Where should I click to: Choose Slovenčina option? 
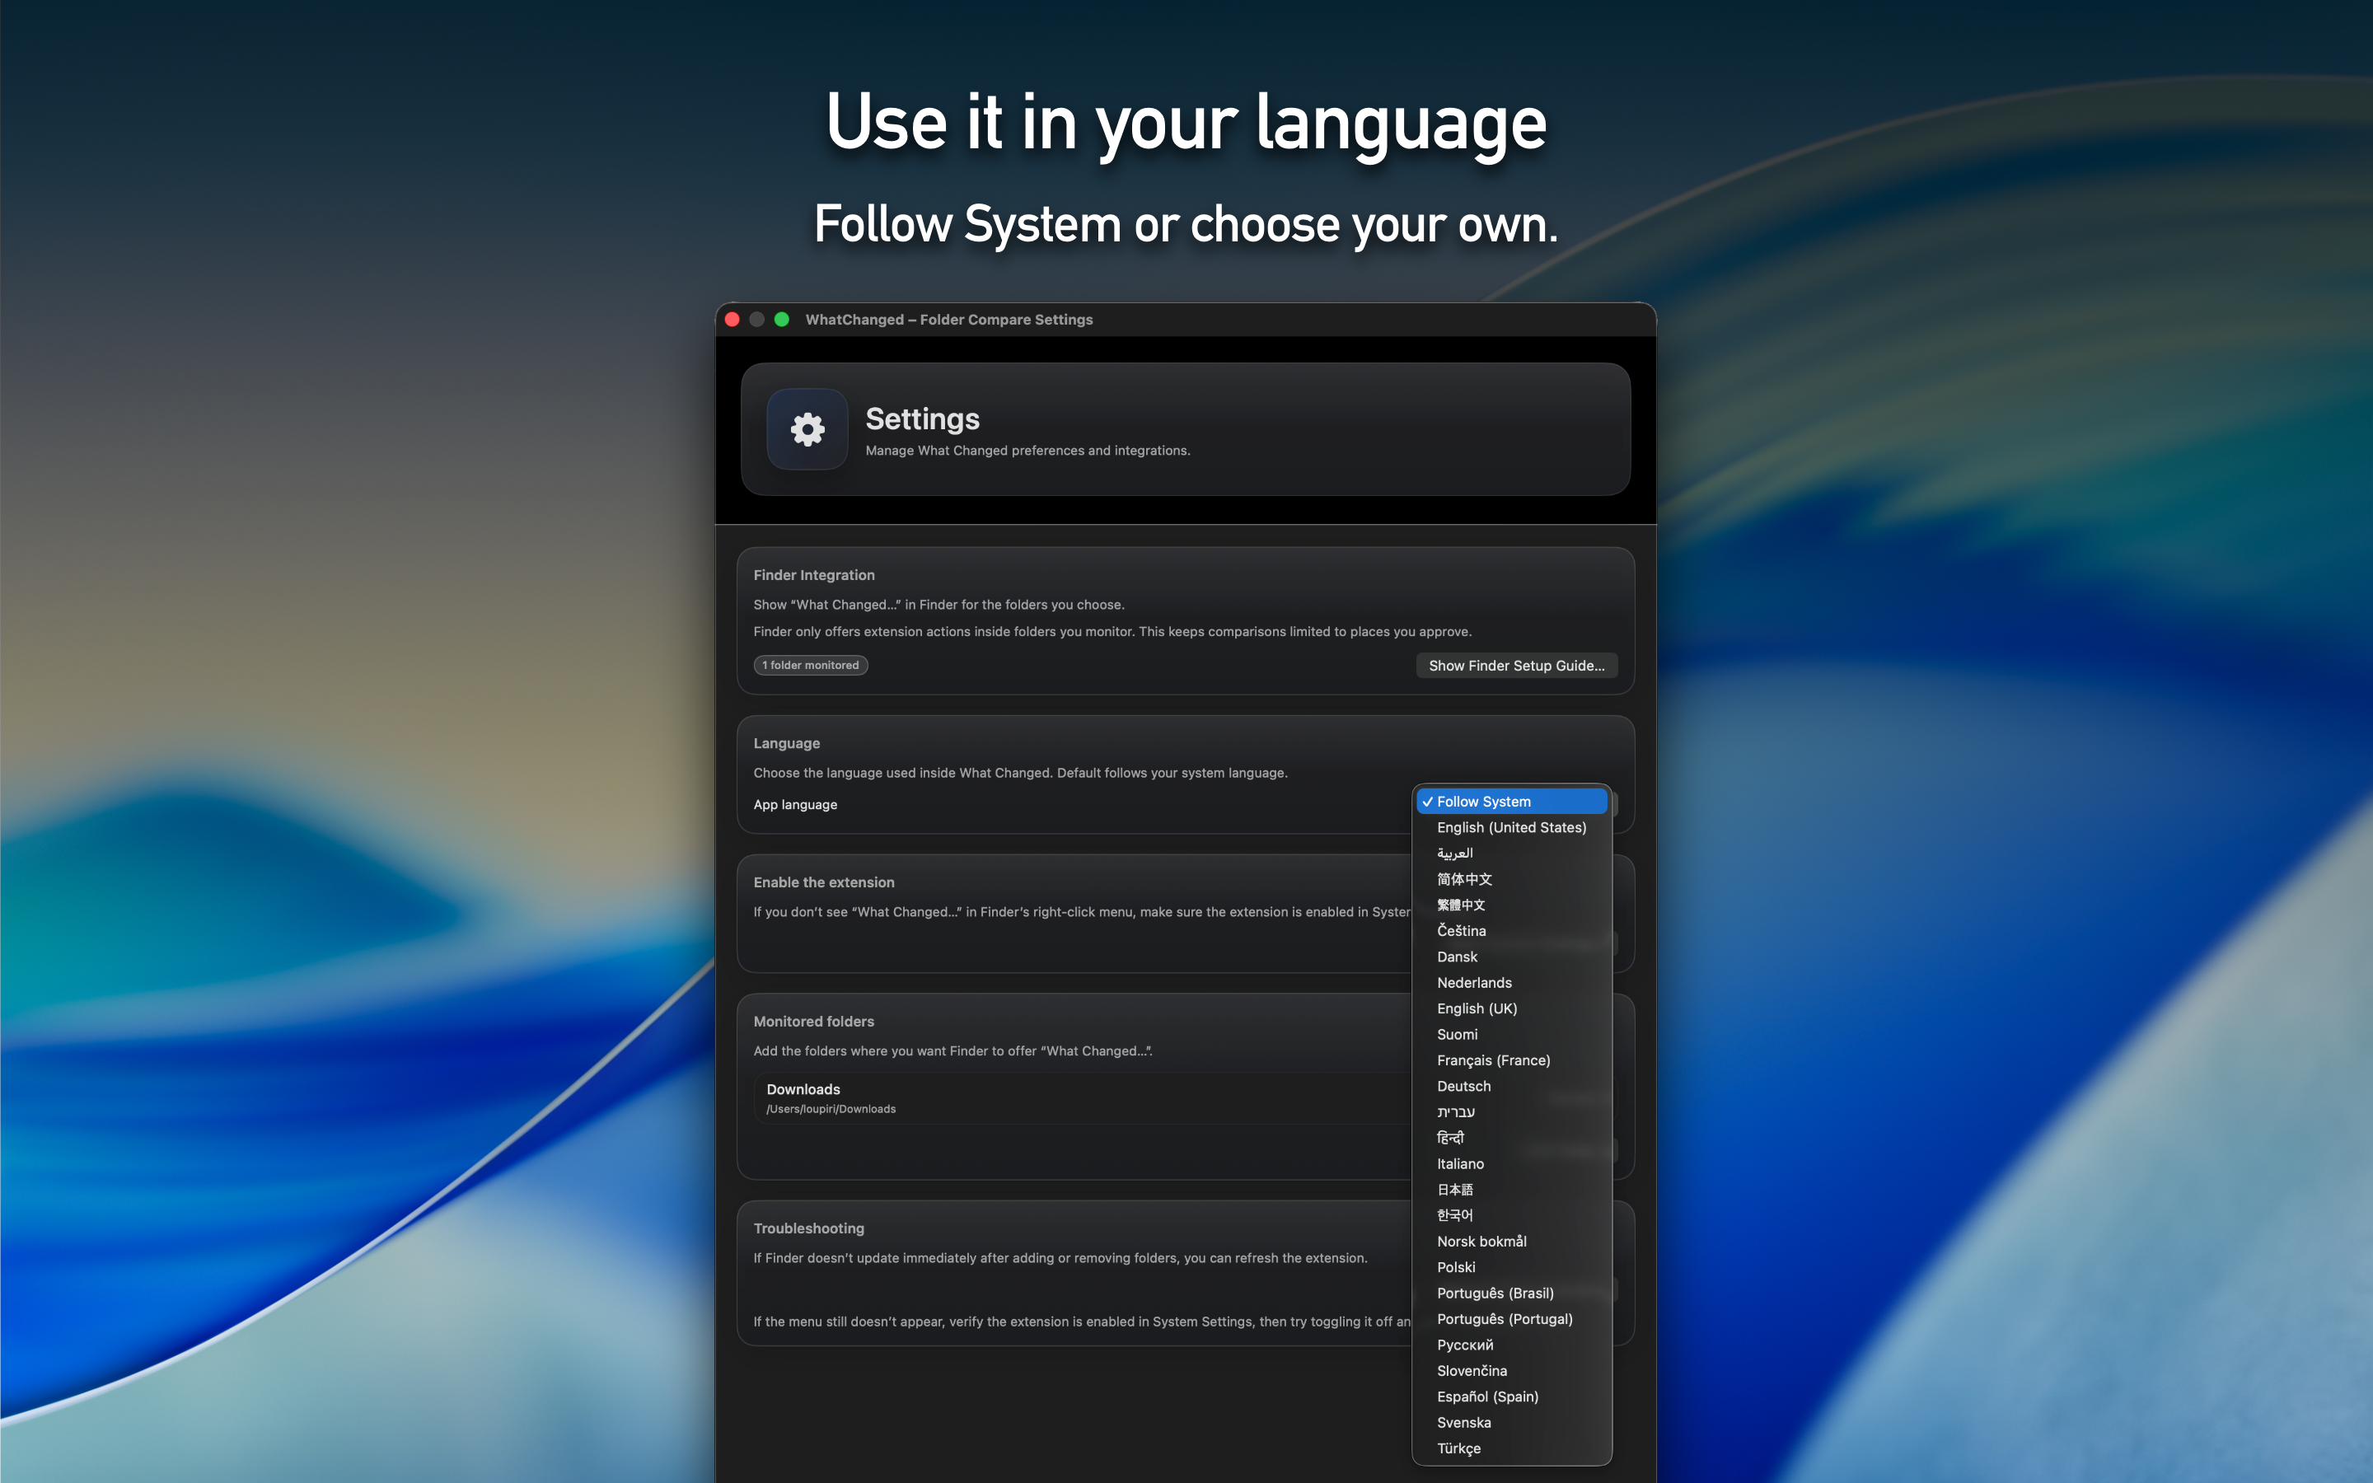click(x=1511, y=1371)
